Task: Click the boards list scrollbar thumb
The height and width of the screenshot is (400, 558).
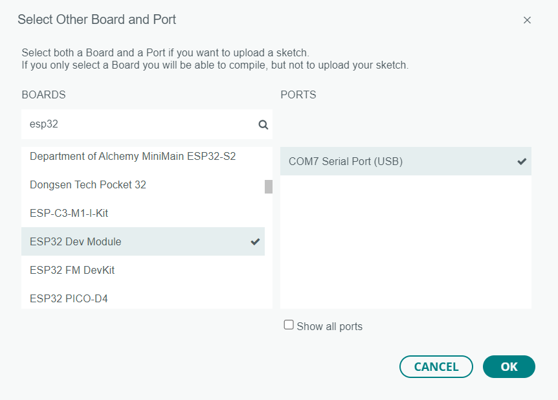Action: click(x=269, y=186)
